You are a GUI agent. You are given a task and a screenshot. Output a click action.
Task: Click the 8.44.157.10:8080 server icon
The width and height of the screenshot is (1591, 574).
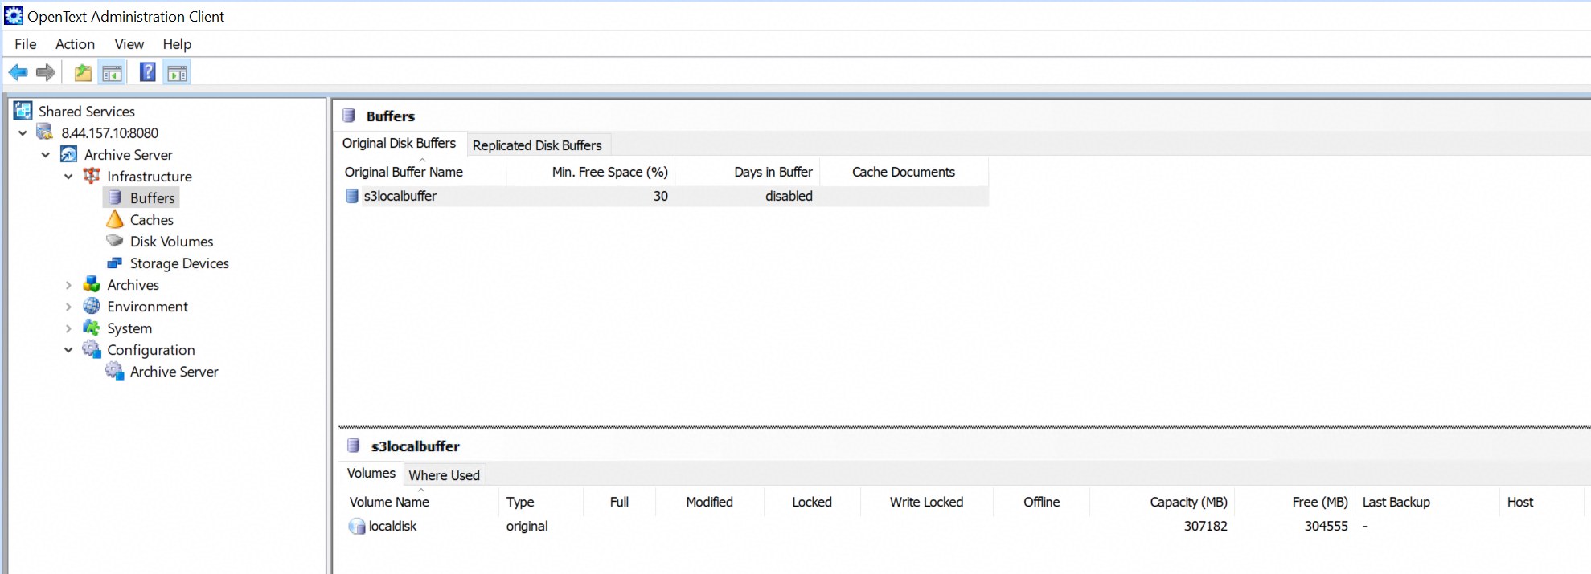pyautogui.click(x=46, y=132)
